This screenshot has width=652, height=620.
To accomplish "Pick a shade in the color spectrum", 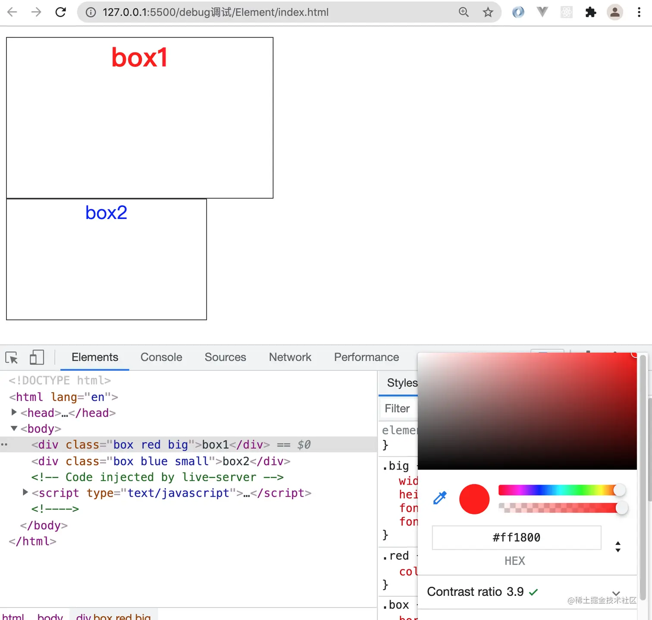I will 527,411.
